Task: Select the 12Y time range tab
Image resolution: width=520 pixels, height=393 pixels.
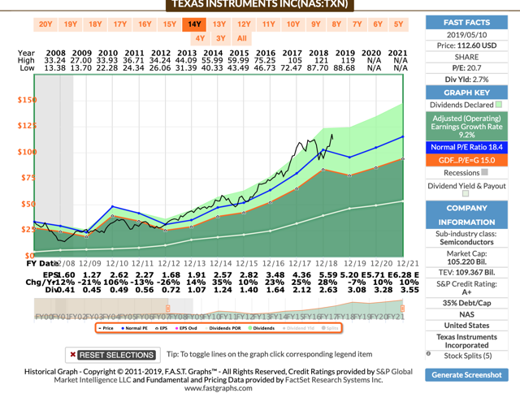Action: 244,24
